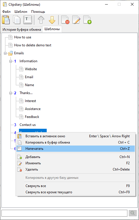
Task: Click in the search input field
Action: coord(64,213)
